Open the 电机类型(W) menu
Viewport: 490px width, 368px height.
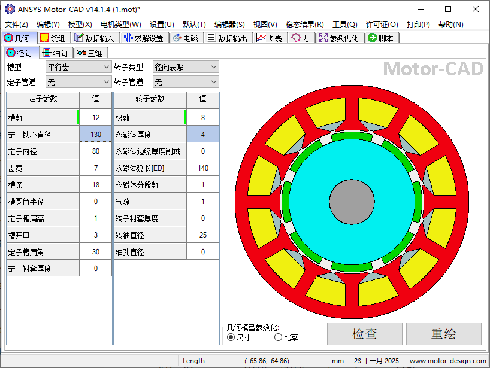pos(120,25)
